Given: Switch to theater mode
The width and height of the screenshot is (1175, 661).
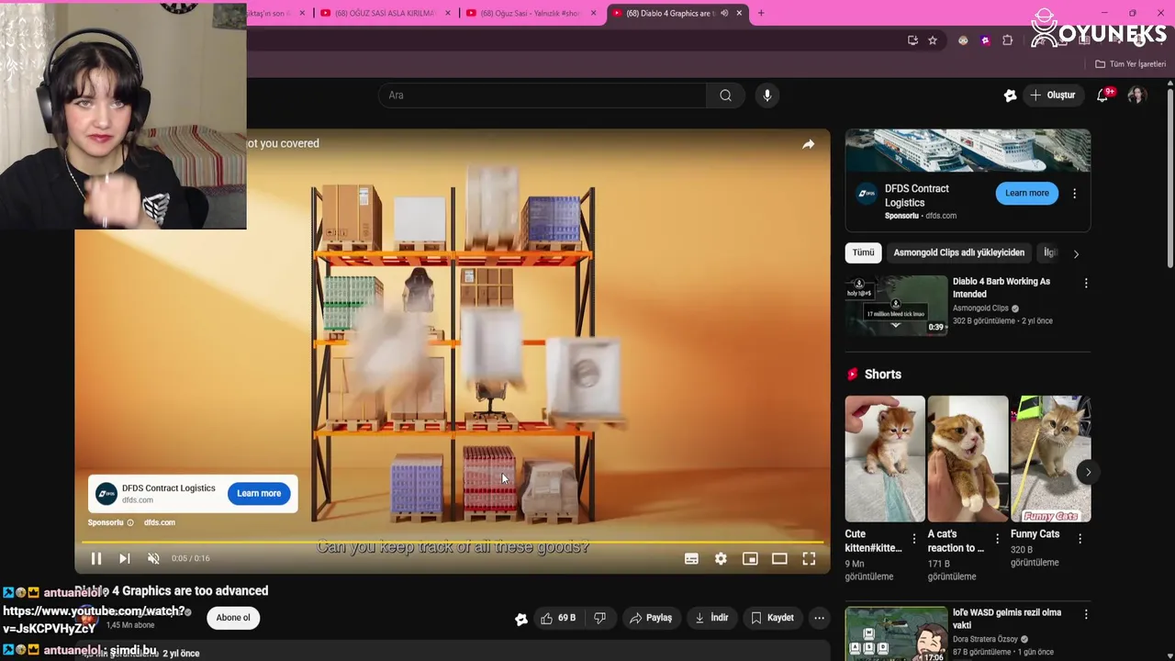Looking at the screenshot, I should 779,558.
